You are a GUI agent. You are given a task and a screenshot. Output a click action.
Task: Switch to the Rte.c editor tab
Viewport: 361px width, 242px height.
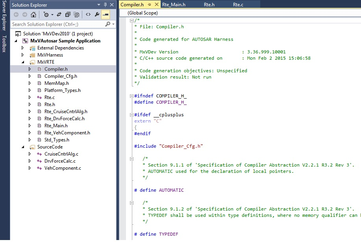tap(238, 5)
